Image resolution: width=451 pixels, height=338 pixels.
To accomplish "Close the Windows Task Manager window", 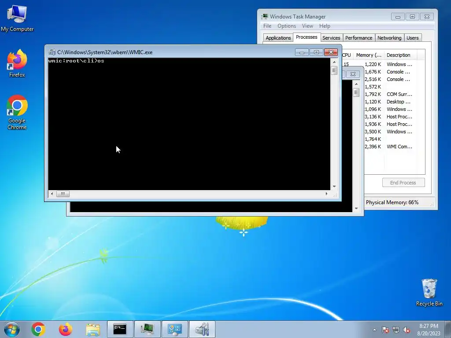I will tap(427, 17).
